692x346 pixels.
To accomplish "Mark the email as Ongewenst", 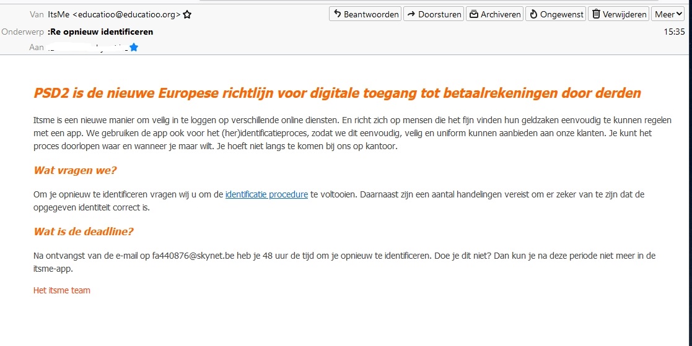I will pyautogui.click(x=556, y=14).
